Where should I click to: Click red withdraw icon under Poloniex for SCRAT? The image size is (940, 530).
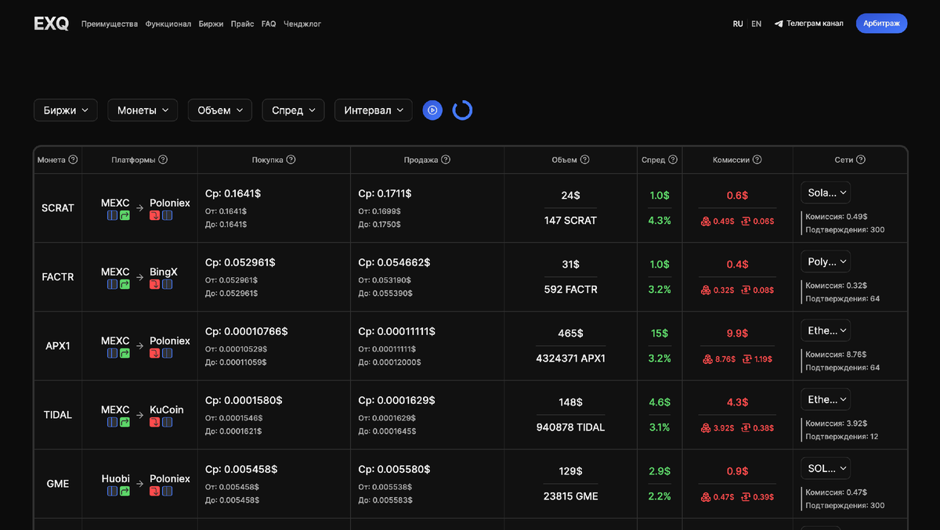[x=155, y=215]
